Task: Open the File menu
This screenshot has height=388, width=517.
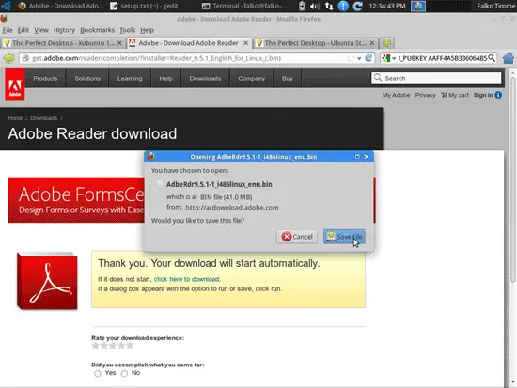Action: click(x=8, y=30)
